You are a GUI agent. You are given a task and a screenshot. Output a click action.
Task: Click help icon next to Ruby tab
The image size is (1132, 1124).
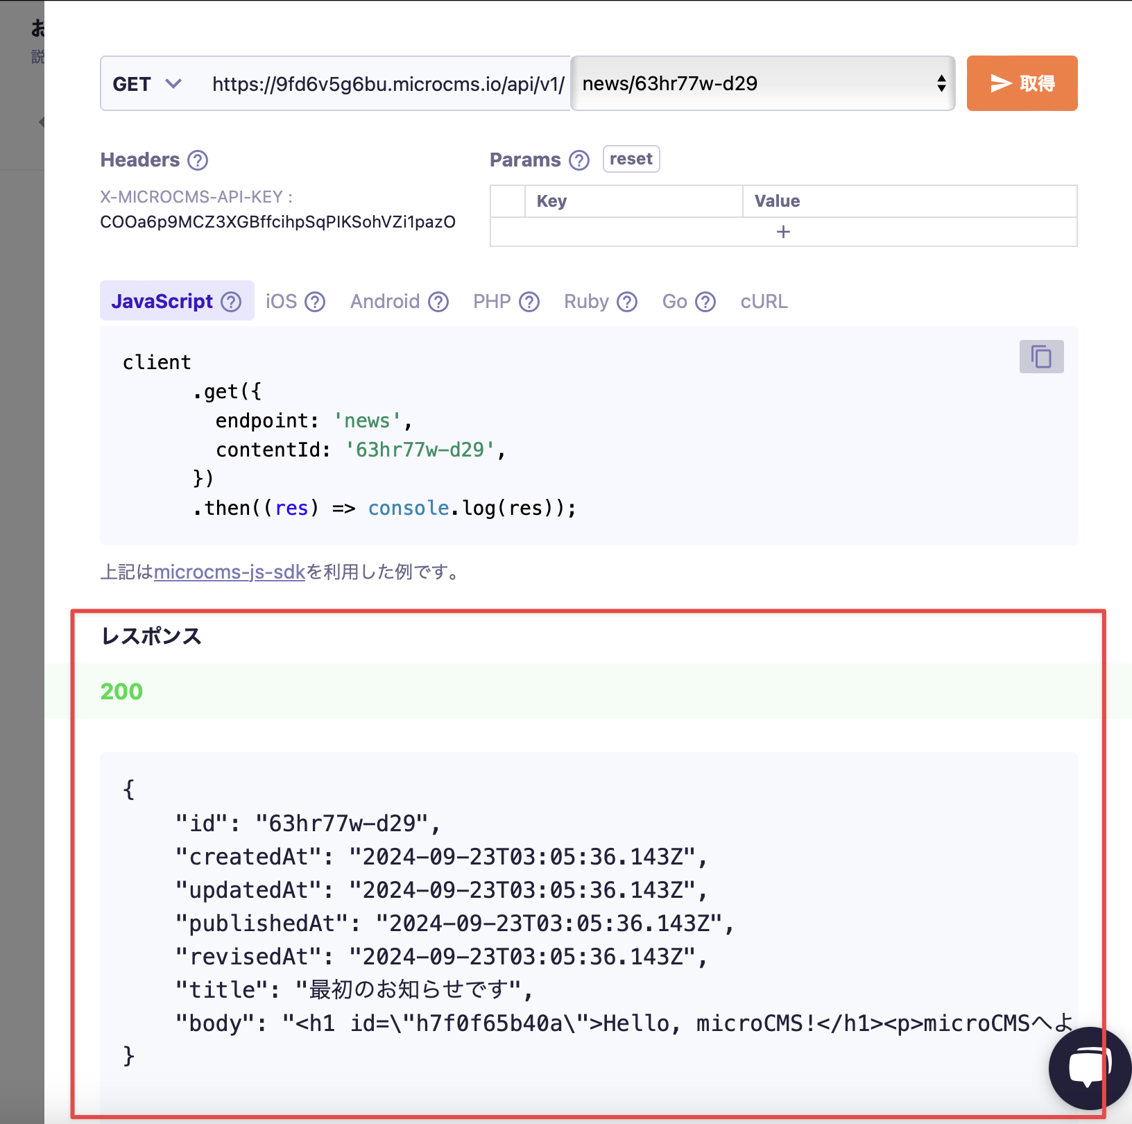(x=627, y=302)
